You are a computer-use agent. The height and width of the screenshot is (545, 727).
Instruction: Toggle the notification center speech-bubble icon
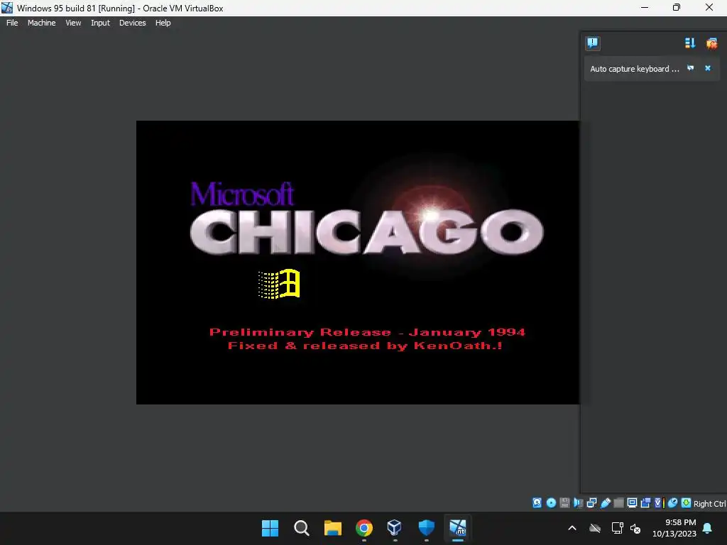pyautogui.click(x=593, y=43)
